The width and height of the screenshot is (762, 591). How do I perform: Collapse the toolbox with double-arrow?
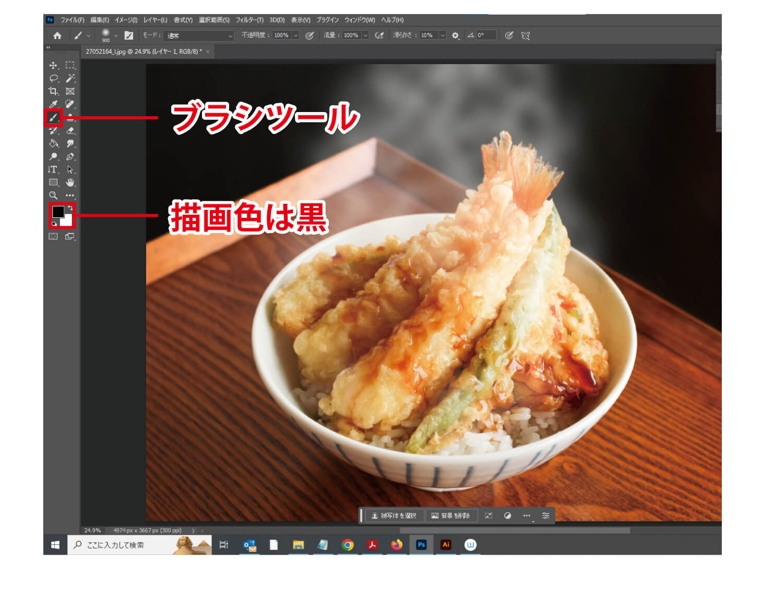[x=48, y=47]
